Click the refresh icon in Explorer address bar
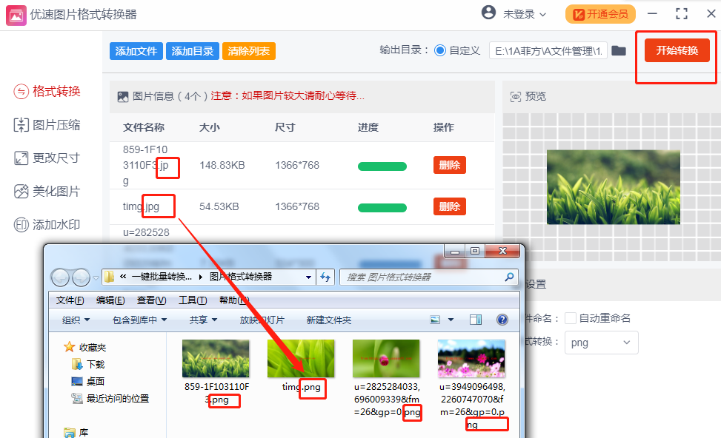The width and height of the screenshot is (721, 438). click(x=326, y=277)
